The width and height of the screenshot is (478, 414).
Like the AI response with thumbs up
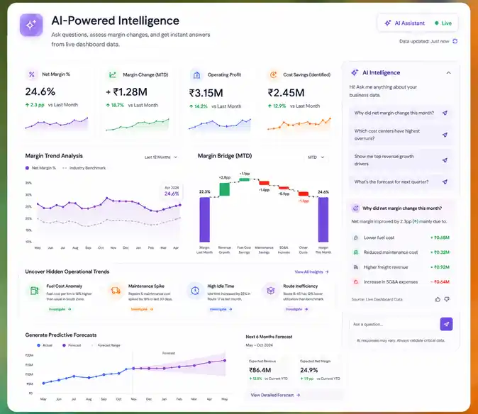pyautogui.click(x=438, y=299)
